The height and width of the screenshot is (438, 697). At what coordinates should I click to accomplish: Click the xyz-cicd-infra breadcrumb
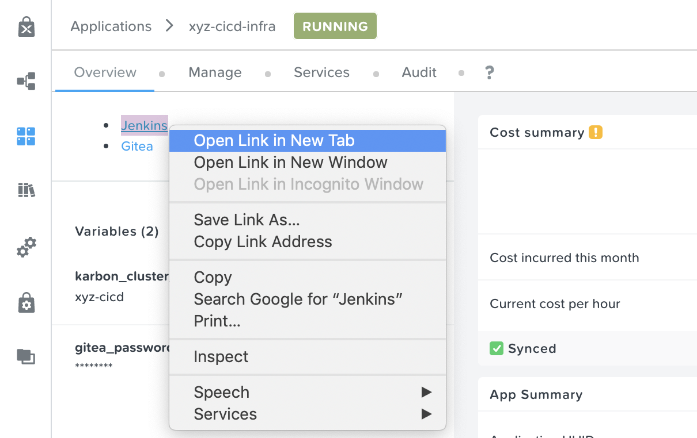click(x=232, y=26)
